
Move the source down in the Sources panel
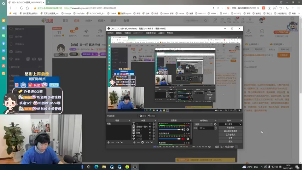click(152, 142)
